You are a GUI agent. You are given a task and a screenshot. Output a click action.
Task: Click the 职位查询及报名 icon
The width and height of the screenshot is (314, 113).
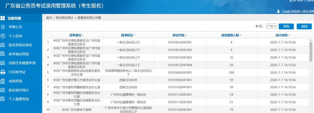3,45
